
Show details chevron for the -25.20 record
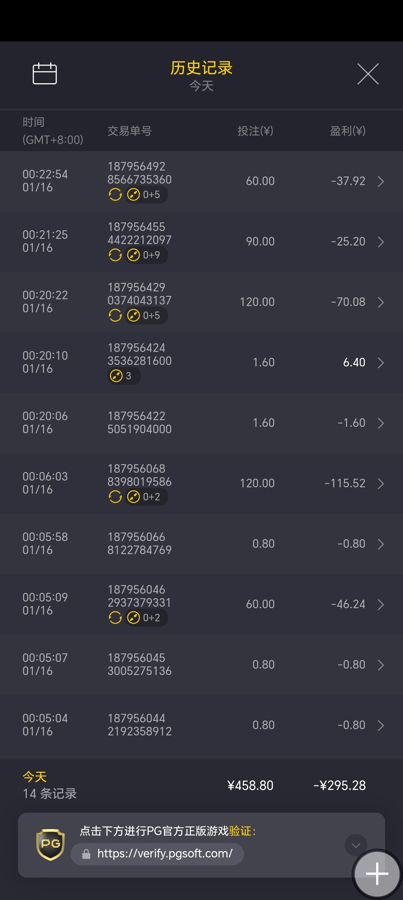pyautogui.click(x=381, y=242)
